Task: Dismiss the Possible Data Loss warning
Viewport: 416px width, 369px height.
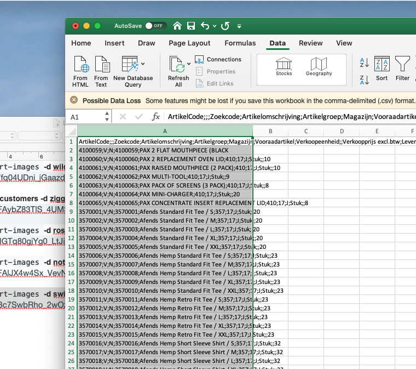Action: tap(74, 100)
